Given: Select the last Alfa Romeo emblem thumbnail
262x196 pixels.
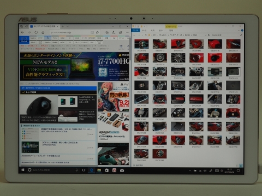Looking at the screenshot, I should [159, 154].
